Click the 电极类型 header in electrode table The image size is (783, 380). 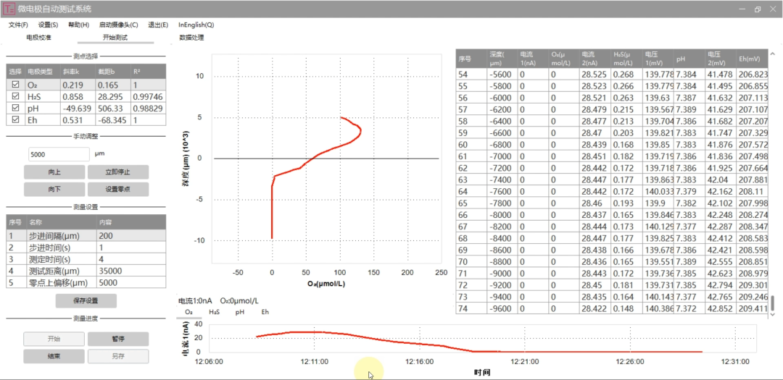pos(43,72)
